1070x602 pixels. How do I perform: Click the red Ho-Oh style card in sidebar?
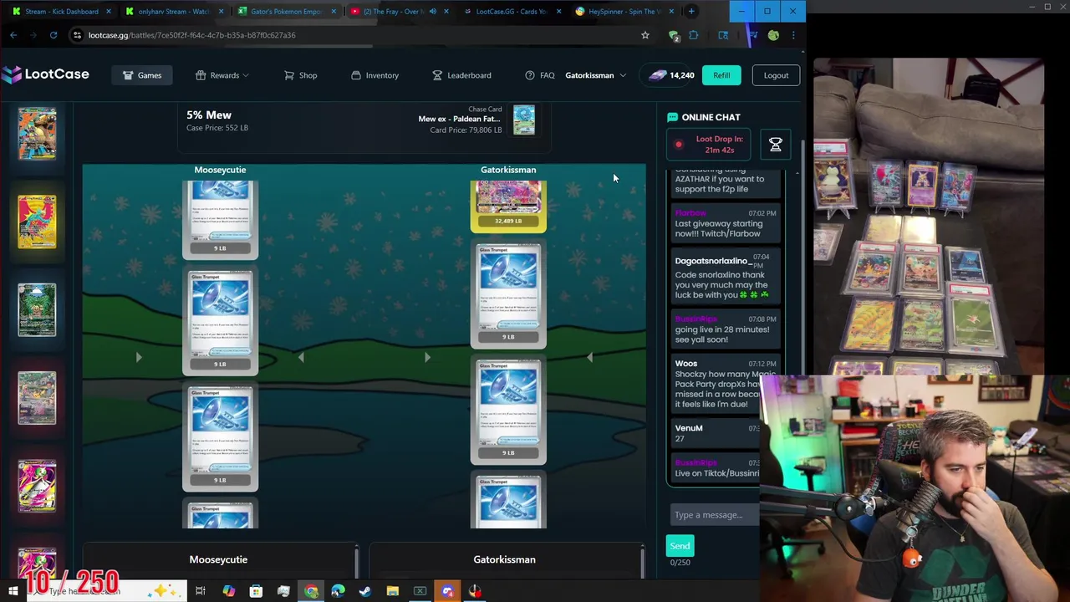37,222
